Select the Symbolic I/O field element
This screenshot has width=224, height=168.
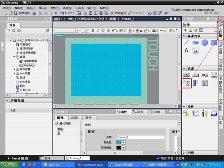(x=205, y=75)
